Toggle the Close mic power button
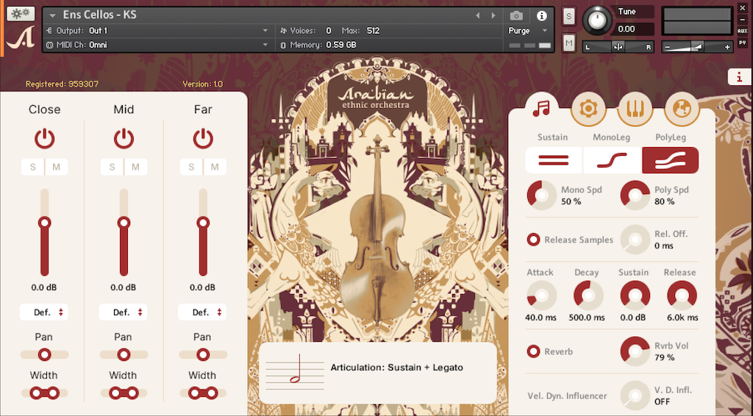This screenshot has height=416, width=753. click(44, 139)
